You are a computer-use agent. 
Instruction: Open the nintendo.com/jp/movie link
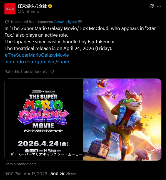[x=39, y=62]
